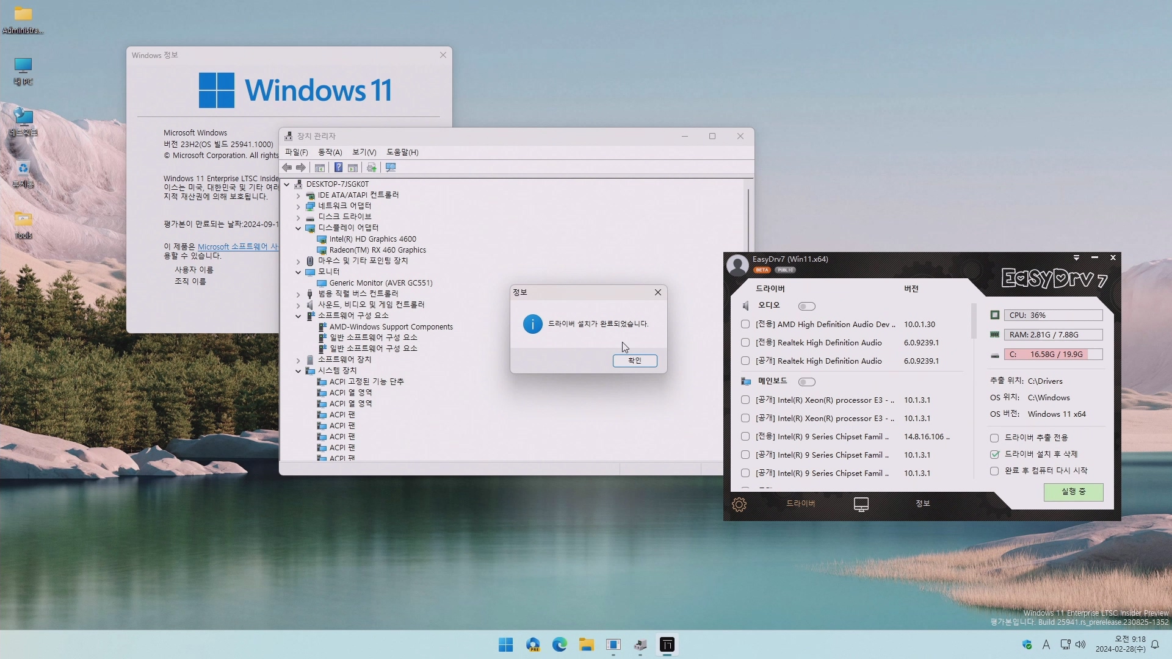Open the 네트워크 desktop icon

click(x=23, y=123)
